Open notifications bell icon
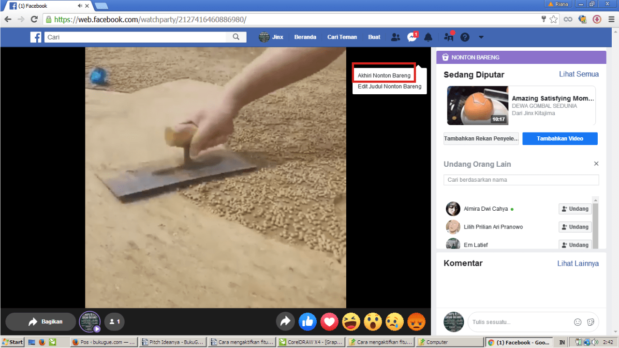 428,37
